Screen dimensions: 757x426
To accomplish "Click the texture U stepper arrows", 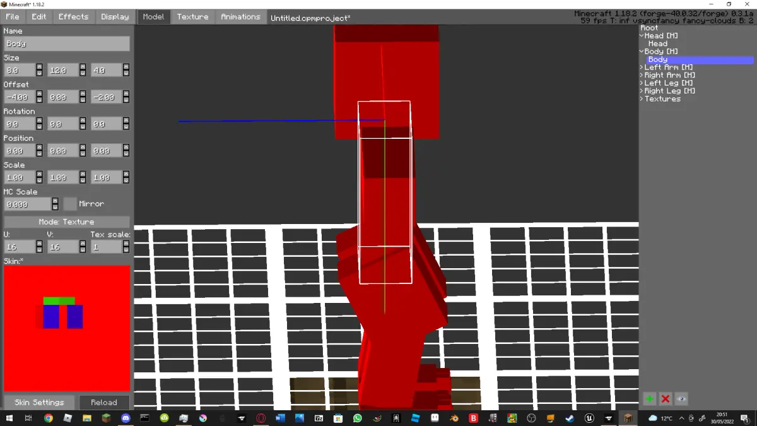I will coord(39,247).
